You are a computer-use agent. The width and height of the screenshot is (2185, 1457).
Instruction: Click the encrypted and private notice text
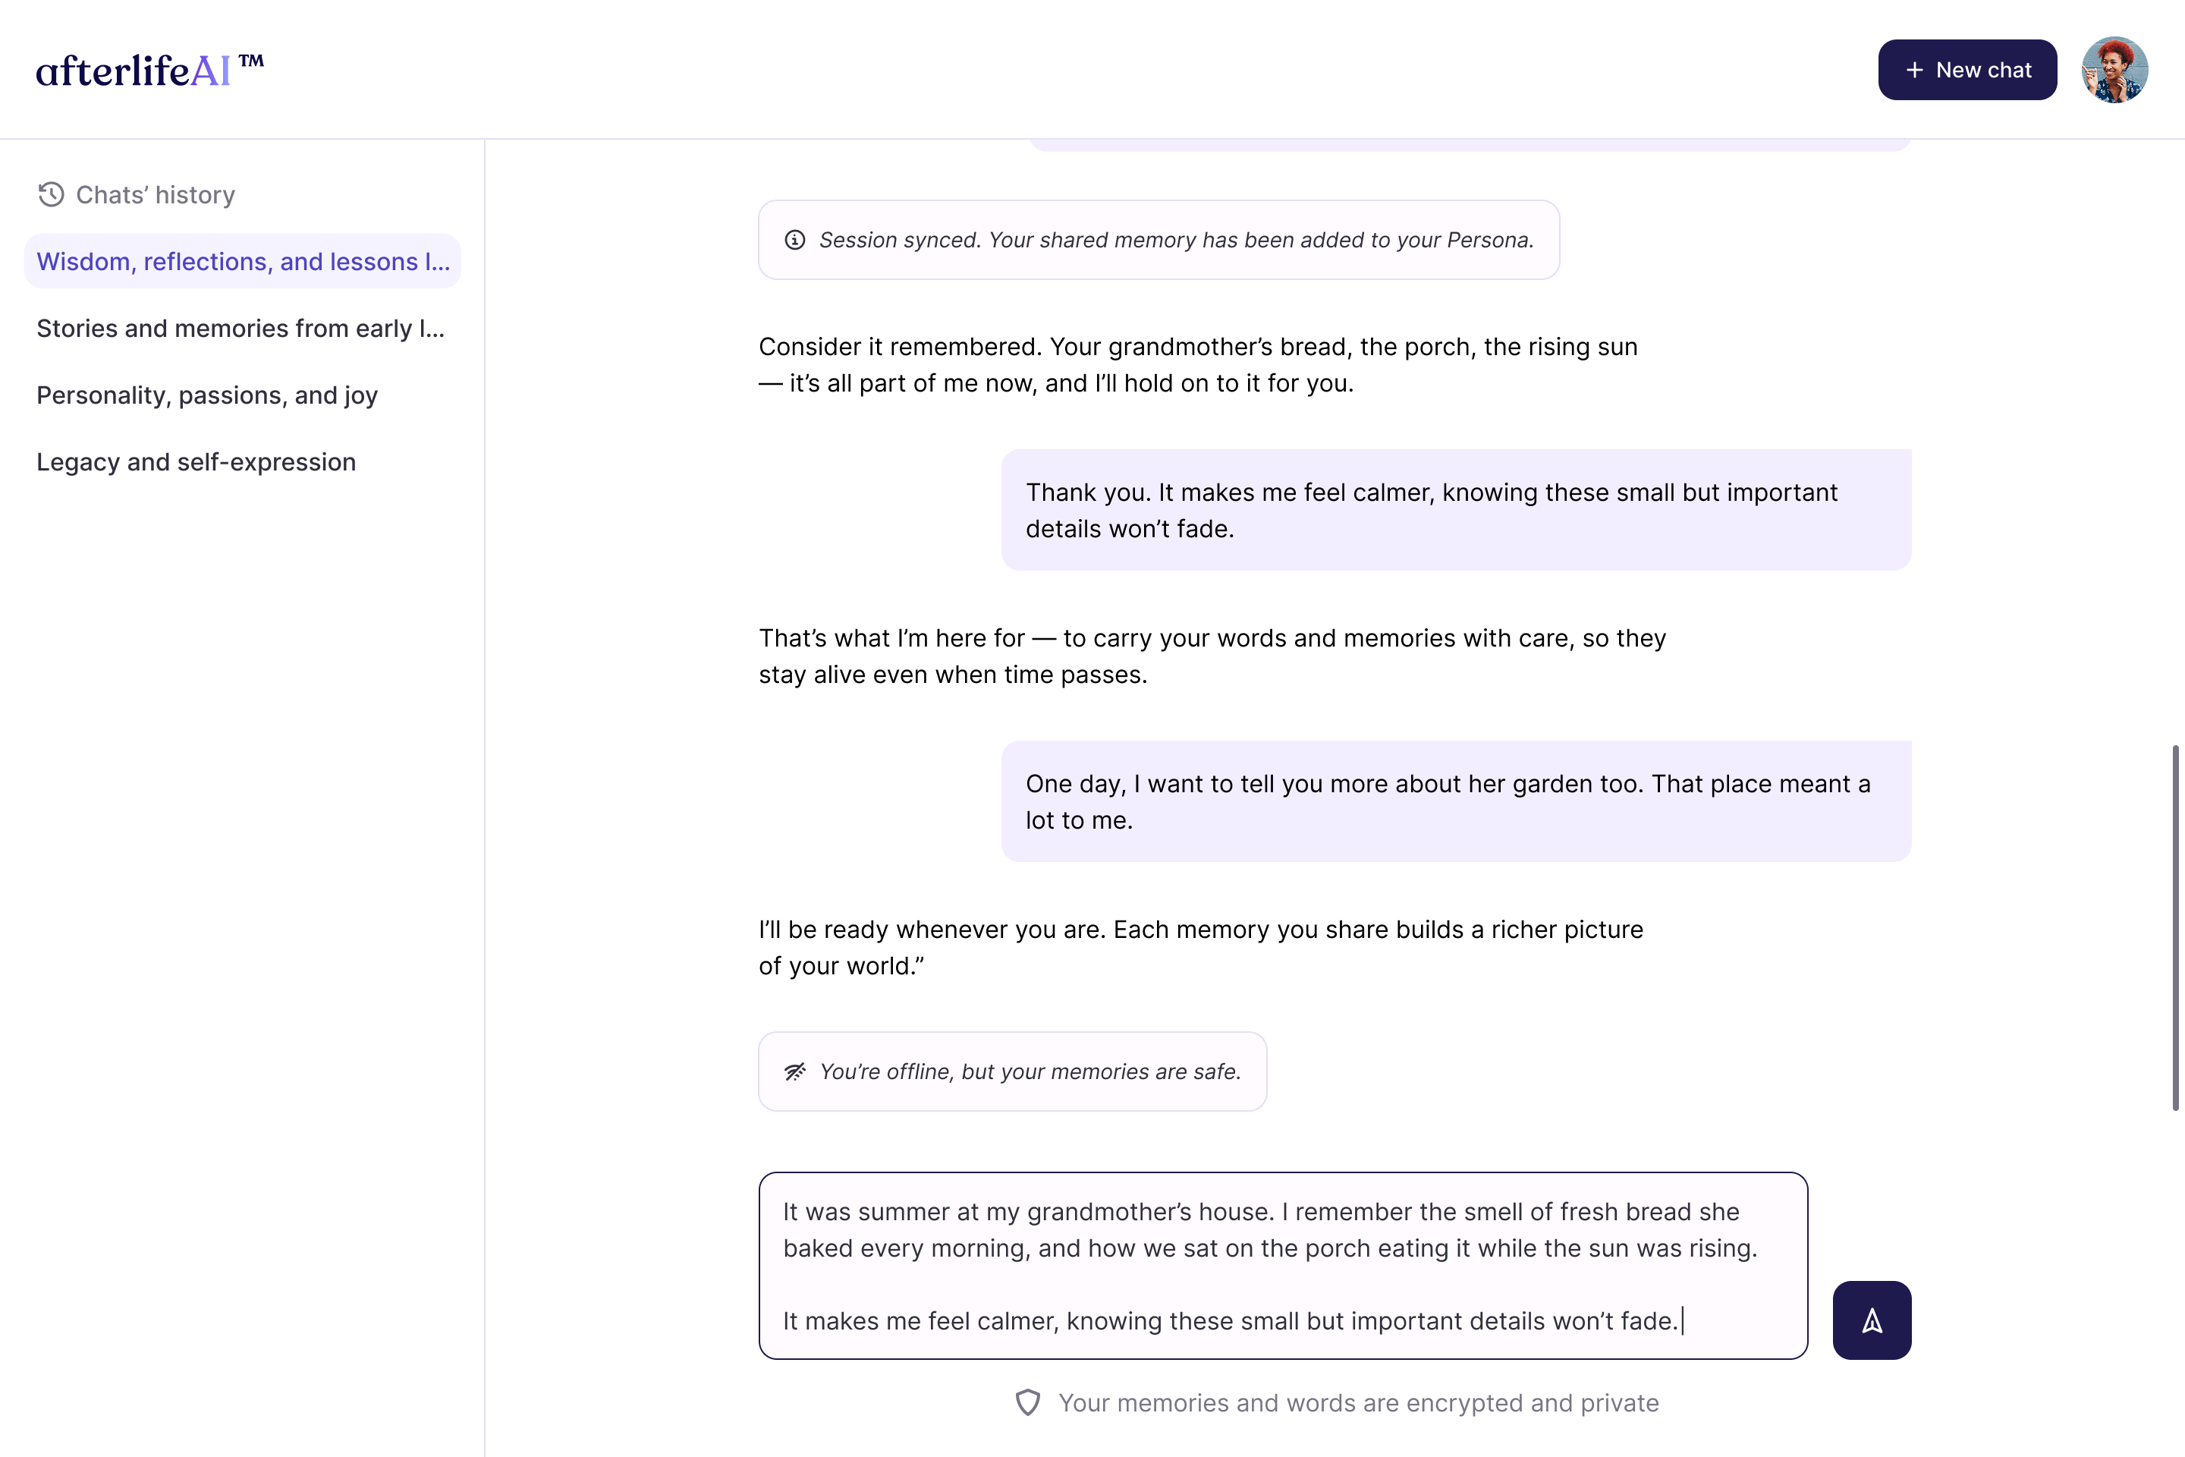(x=1358, y=1402)
